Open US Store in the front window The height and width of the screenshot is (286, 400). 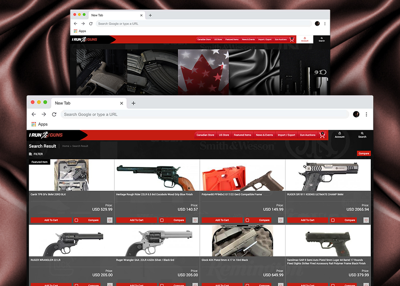[x=224, y=135]
